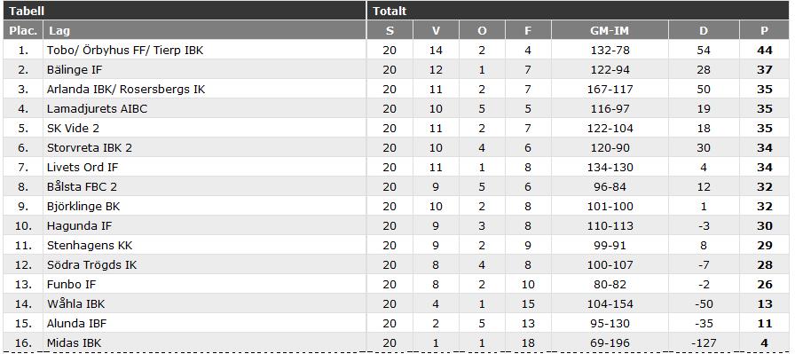Click the Södra Trögds IK row
Screen dimensions: 795x354
point(397,264)
